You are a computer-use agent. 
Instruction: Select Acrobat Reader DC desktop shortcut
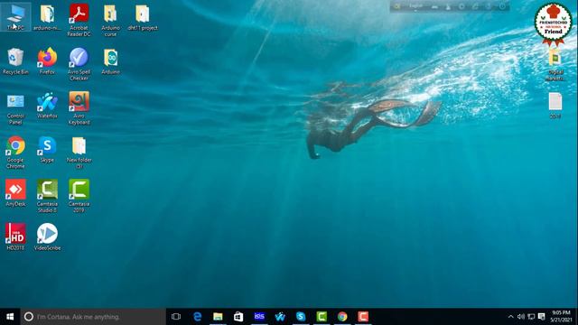[x=79, y=20]
